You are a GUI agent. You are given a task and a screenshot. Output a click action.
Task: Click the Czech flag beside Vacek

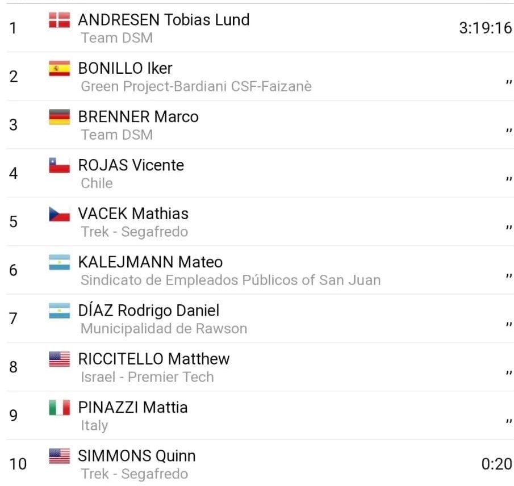pyautogui.click(x=59, y=214)
